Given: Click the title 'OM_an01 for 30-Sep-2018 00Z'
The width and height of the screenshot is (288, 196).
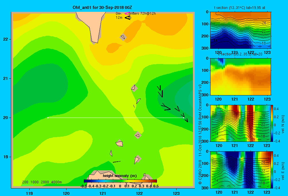Looking at the screenshot, I should click(102, 7).
